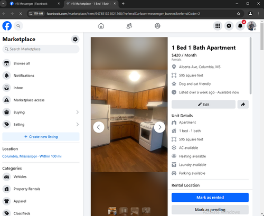The height and width of the screenshot is (216, 264).
Task: Open Chrome three-dot menu
Action: [x=259, y=14]
